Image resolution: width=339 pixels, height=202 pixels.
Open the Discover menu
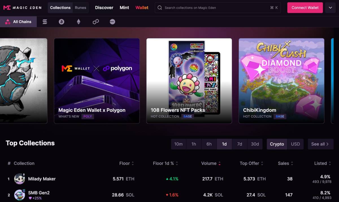click(x=104, y=8)
